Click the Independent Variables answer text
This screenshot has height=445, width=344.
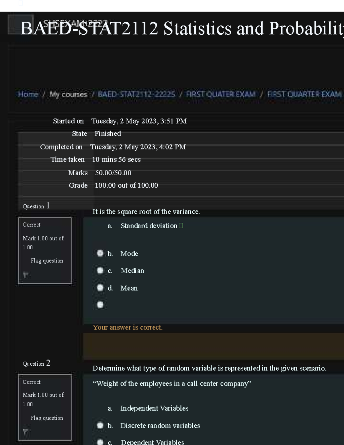(x=154, y=408)
